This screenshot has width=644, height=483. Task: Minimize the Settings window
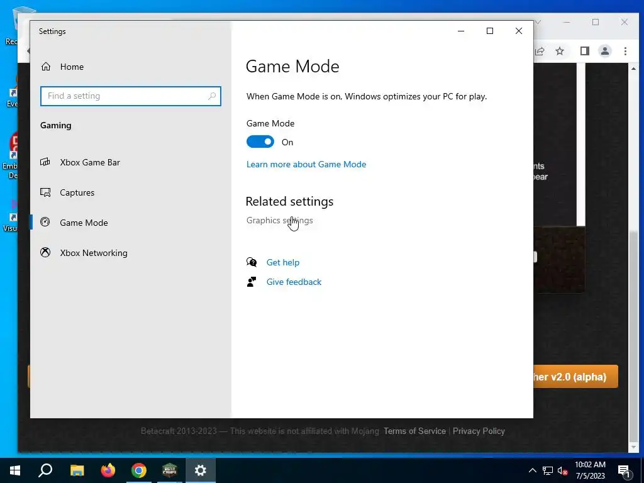pyautogui.click(x=461, y=31)
